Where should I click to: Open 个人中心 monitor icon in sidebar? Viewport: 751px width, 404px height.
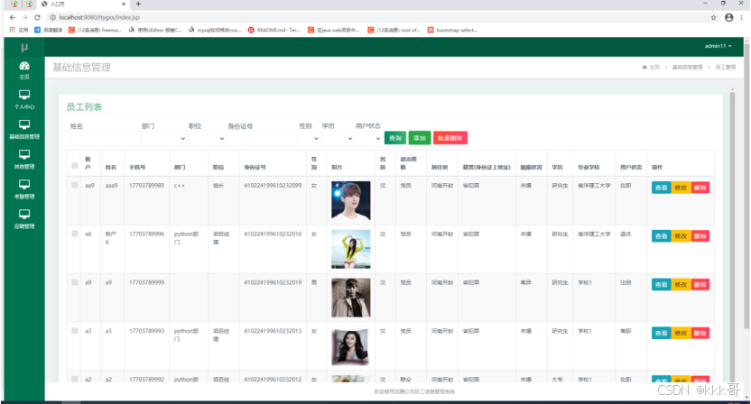pos(24,95)
